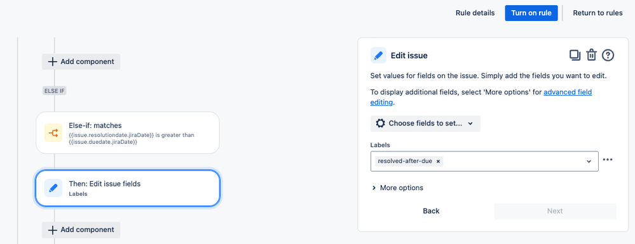Select the Else-if: matches condition
The image size is (635, 244).
(128, 132)
